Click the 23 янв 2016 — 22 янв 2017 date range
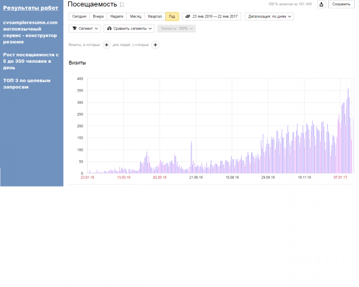Screen dimensions: 359x287 pyautogui.click(x=212, y=17)
